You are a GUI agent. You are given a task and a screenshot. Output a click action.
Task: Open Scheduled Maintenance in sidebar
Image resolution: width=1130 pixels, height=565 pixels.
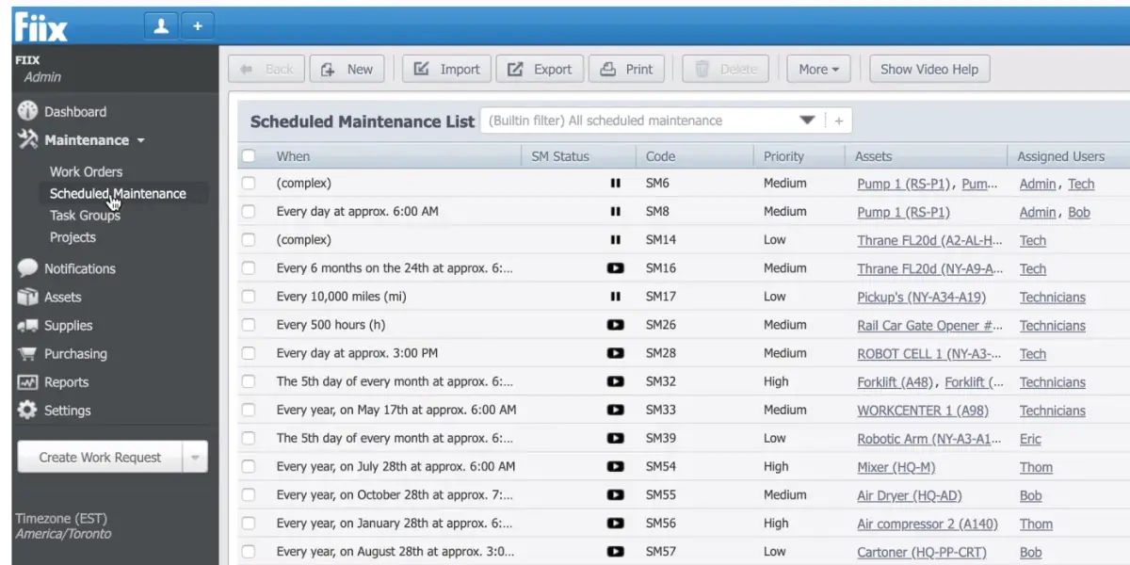(x=118, y=194)
